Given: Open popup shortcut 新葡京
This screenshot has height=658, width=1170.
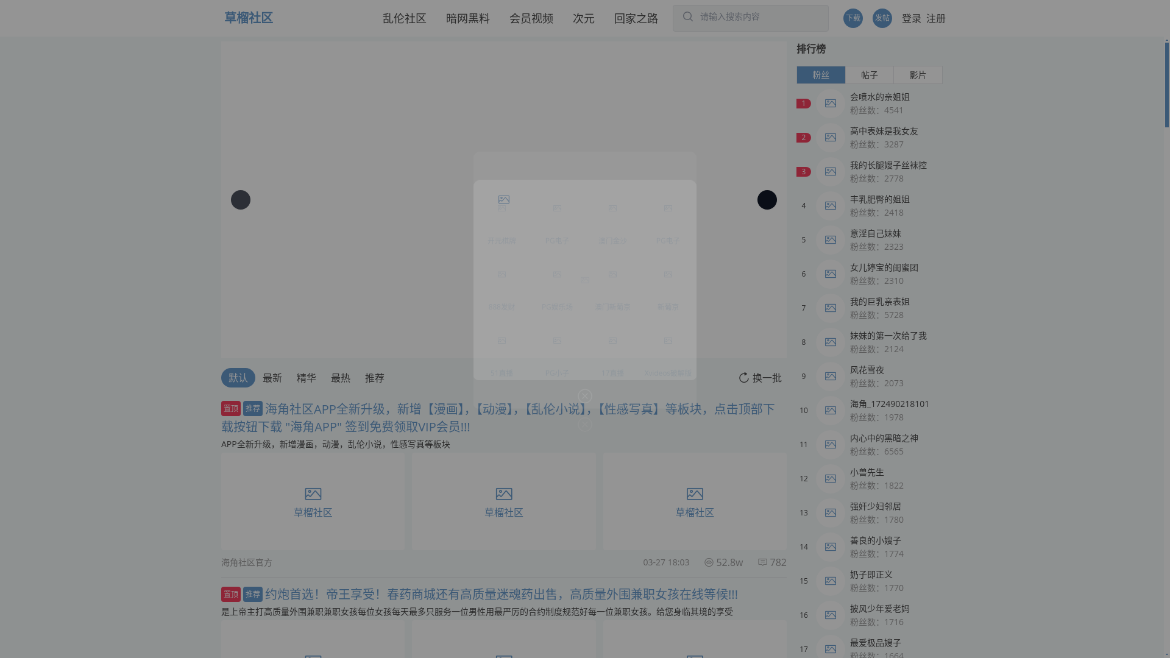Looking at the screenshot, I should click(668, 307).
